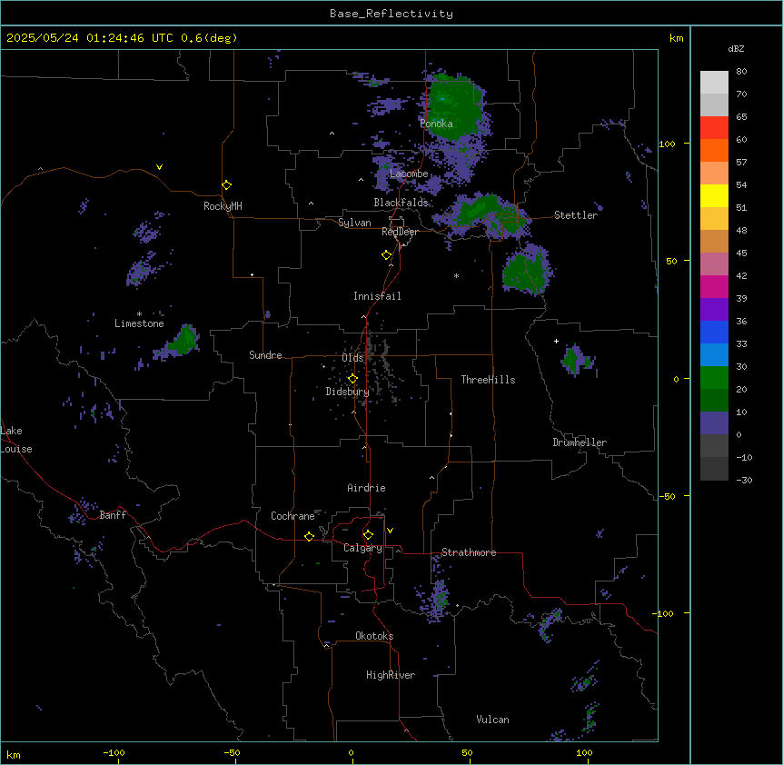Screen dimensions: 783x765
Task: Click the Airdrie city label
Action: coord(366,488)
